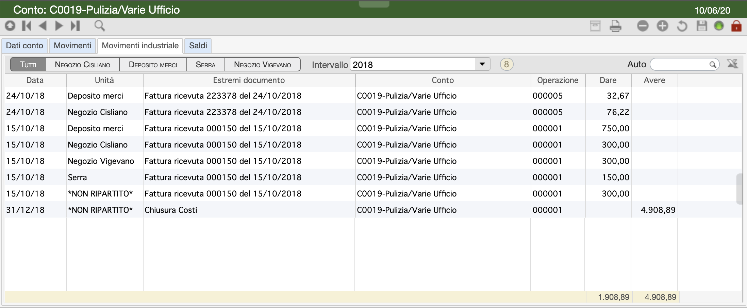The width and height of the screenshot is (747, 308).
Task: Click the crossed-out export icon near Auto
Action: coord(732,64)
